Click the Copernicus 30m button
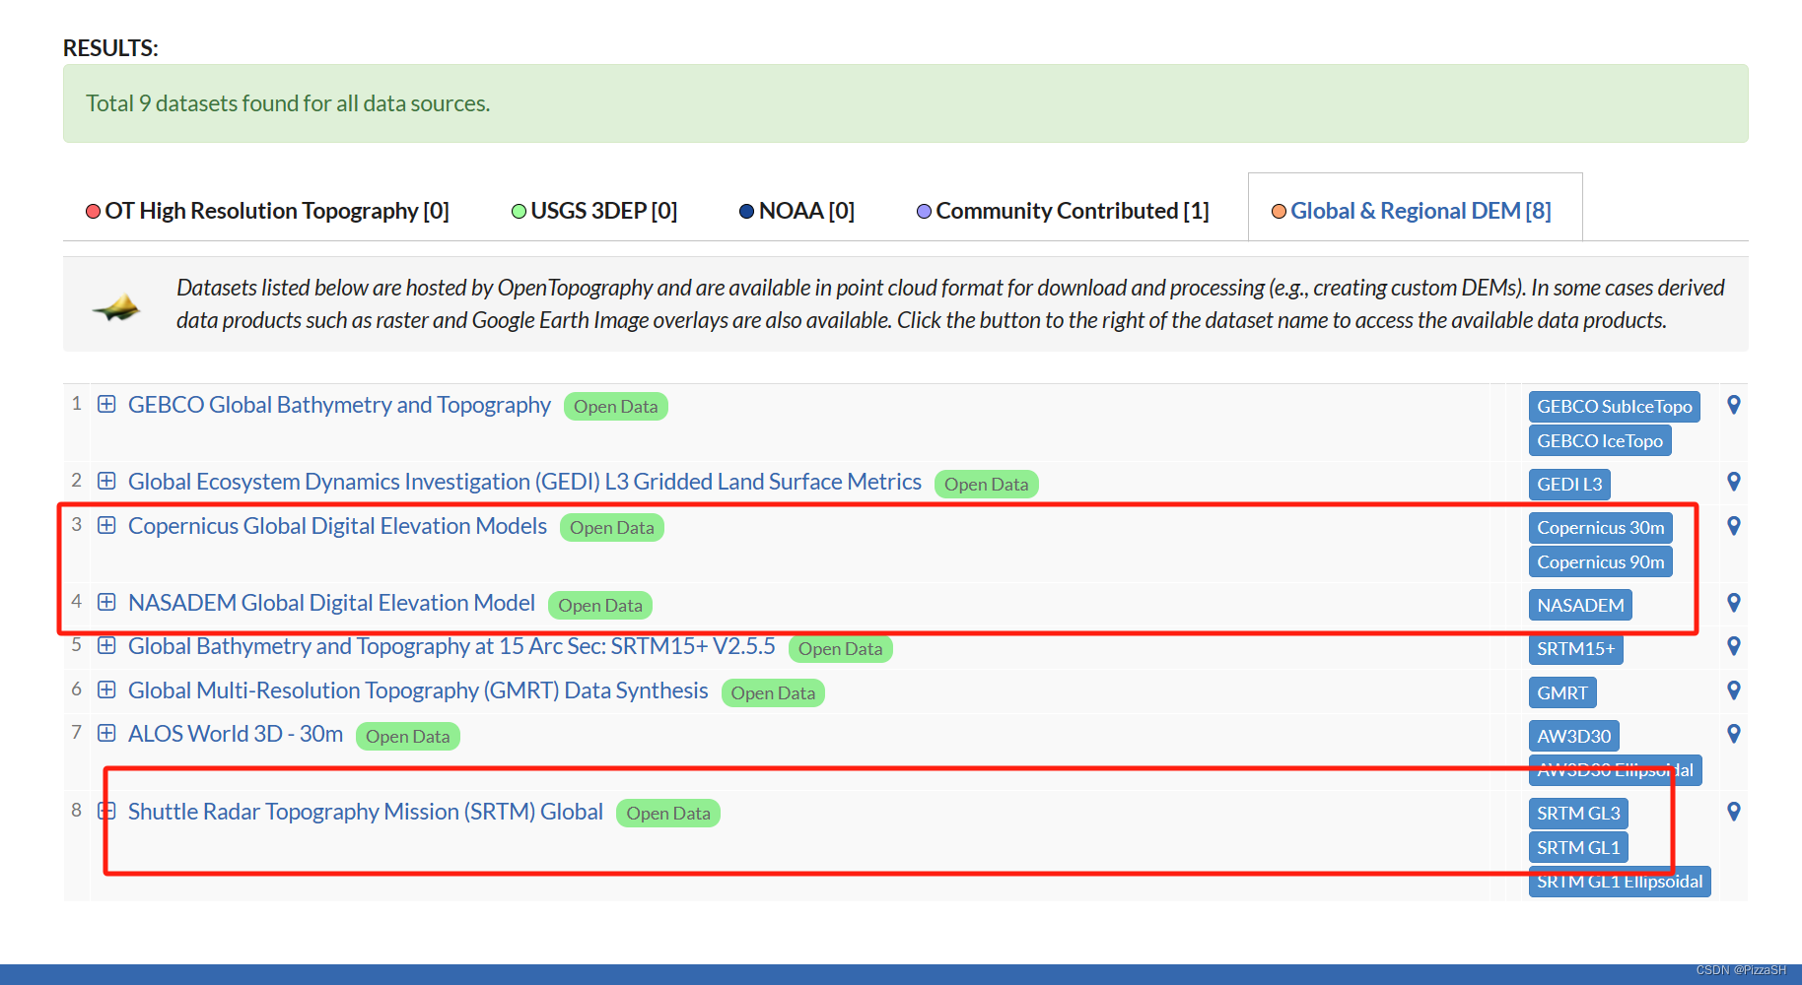Image resolution: width=1802 pixels, height=985 pixels. coord(1600,527)
